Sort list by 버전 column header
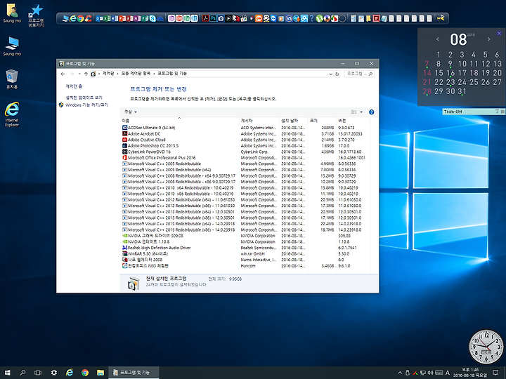 click(x=353, y=121)
